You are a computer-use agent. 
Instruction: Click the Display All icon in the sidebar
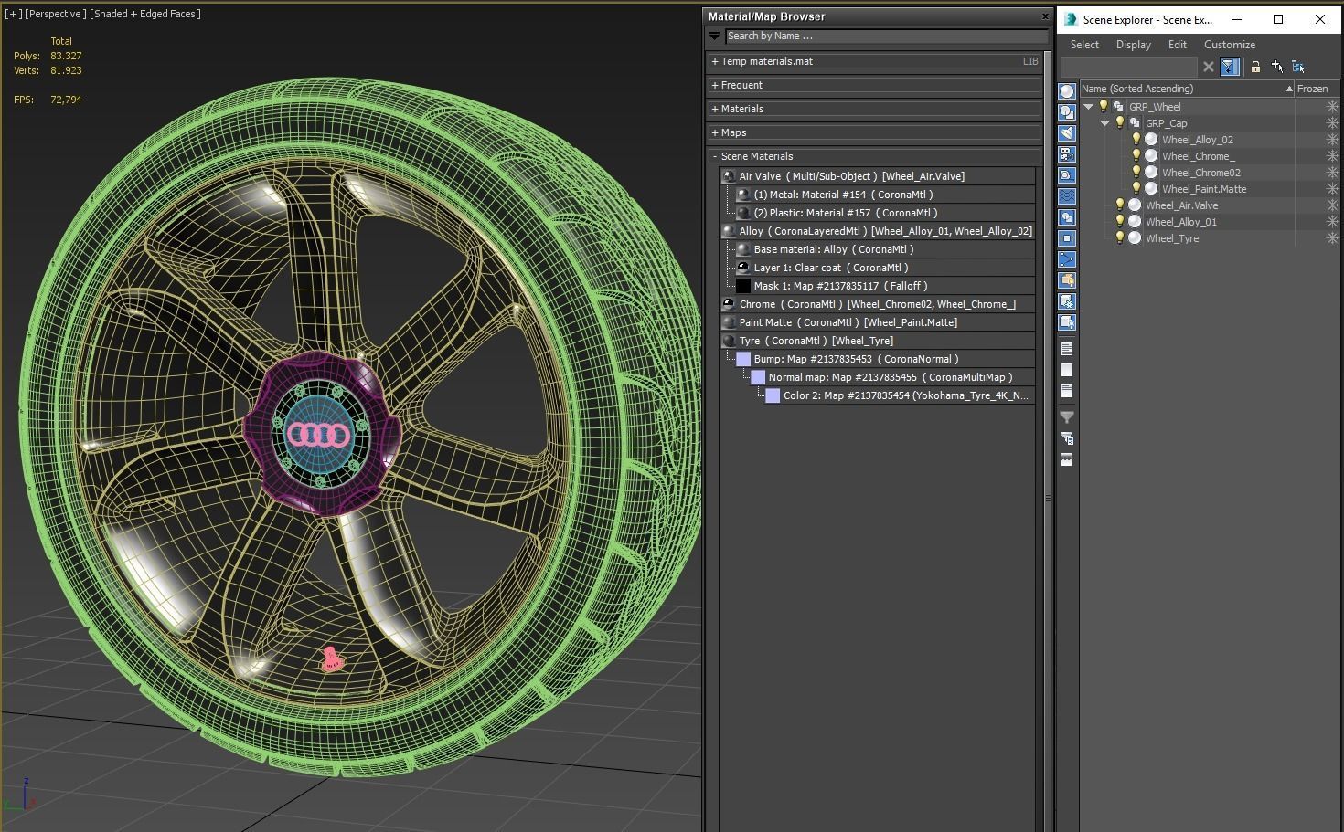coord(1067,349)
